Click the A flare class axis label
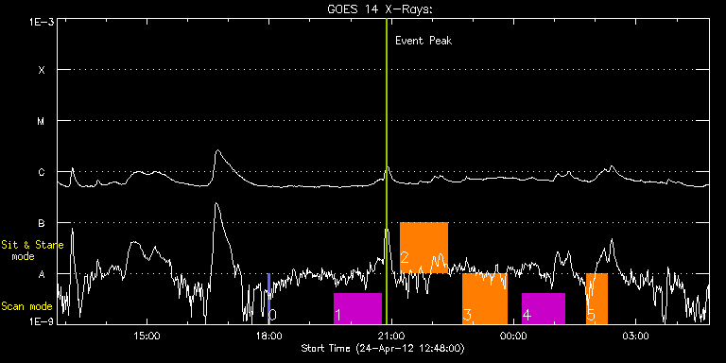The image size is (726, 363). click(x=42, y=274)
